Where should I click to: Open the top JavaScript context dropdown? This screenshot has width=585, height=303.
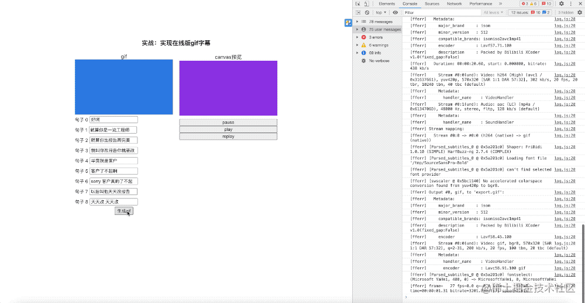381,12
